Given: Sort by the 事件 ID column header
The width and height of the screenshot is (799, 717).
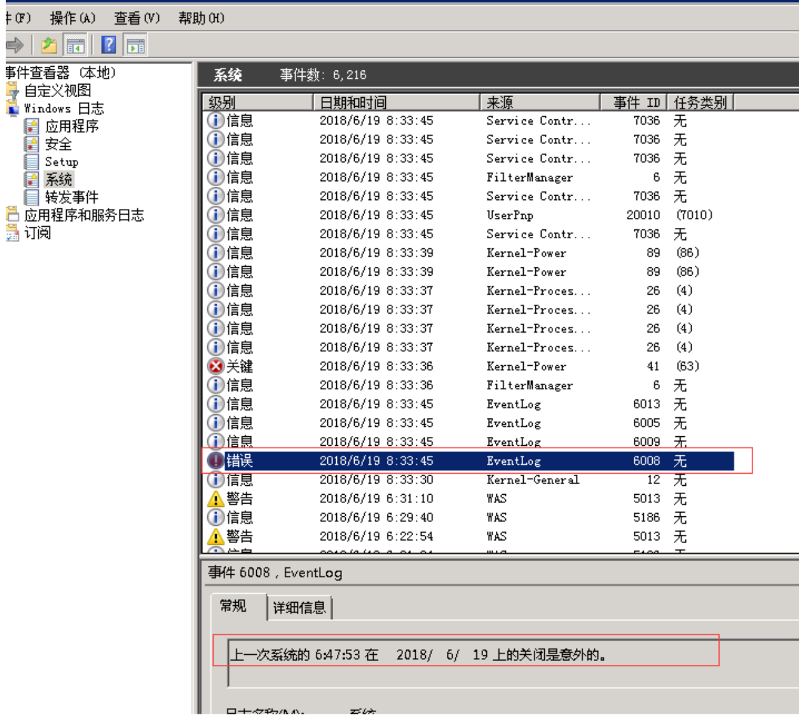Looking at the screenshot, I should tap(635, 102).
